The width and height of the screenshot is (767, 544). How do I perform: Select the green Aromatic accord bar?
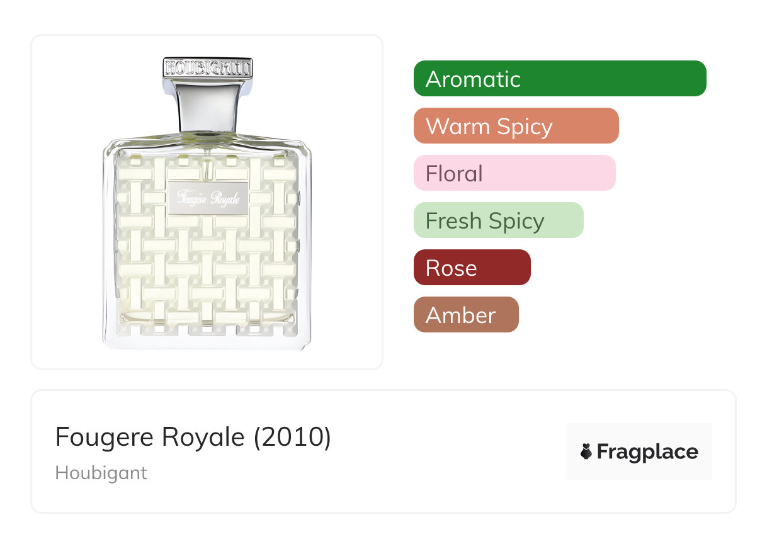tap(559, 79)
